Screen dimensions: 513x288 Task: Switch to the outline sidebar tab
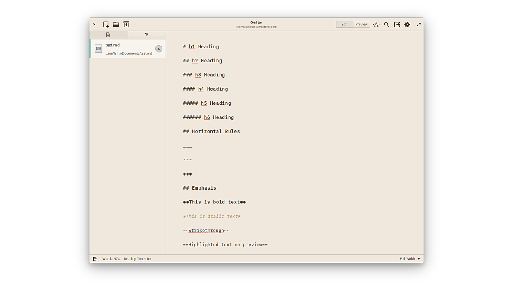(x=146, y=35)
